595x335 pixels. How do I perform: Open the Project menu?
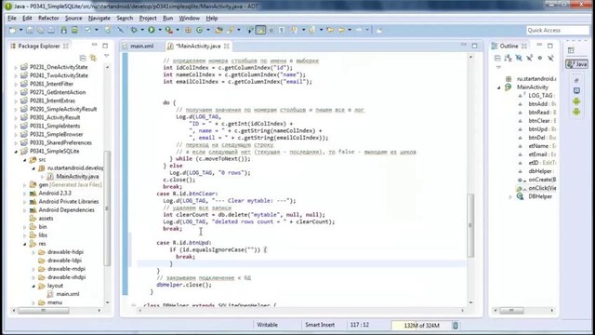tap(148, 19)
